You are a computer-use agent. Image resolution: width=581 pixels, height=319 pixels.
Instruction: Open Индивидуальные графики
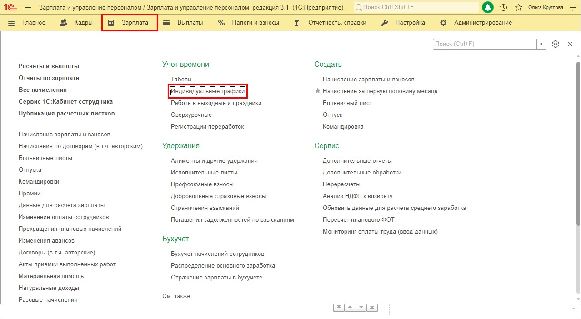[208, 91]
